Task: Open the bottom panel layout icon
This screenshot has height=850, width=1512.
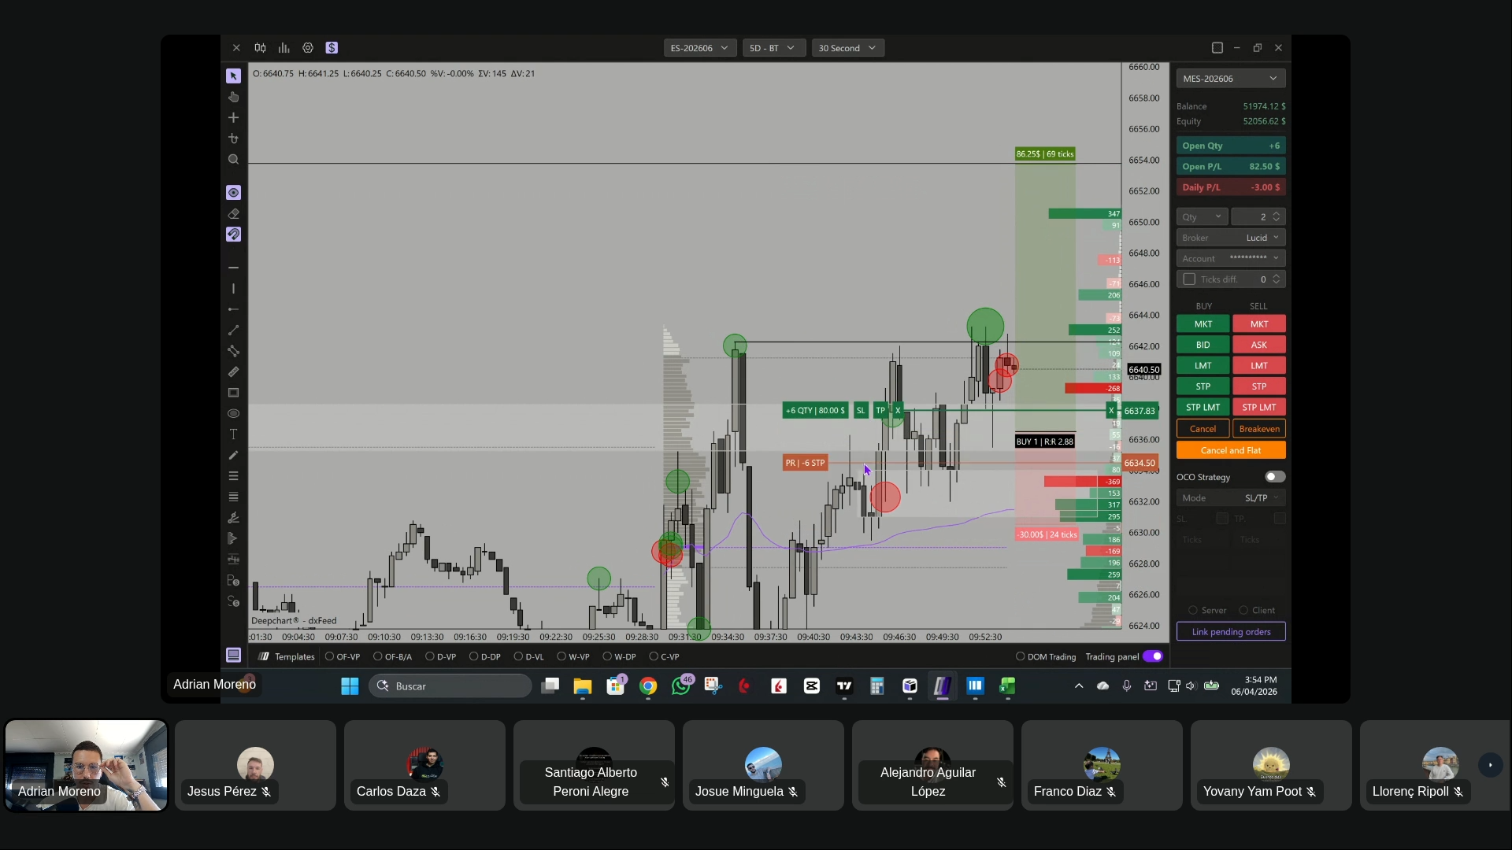Action: [233, 655]
